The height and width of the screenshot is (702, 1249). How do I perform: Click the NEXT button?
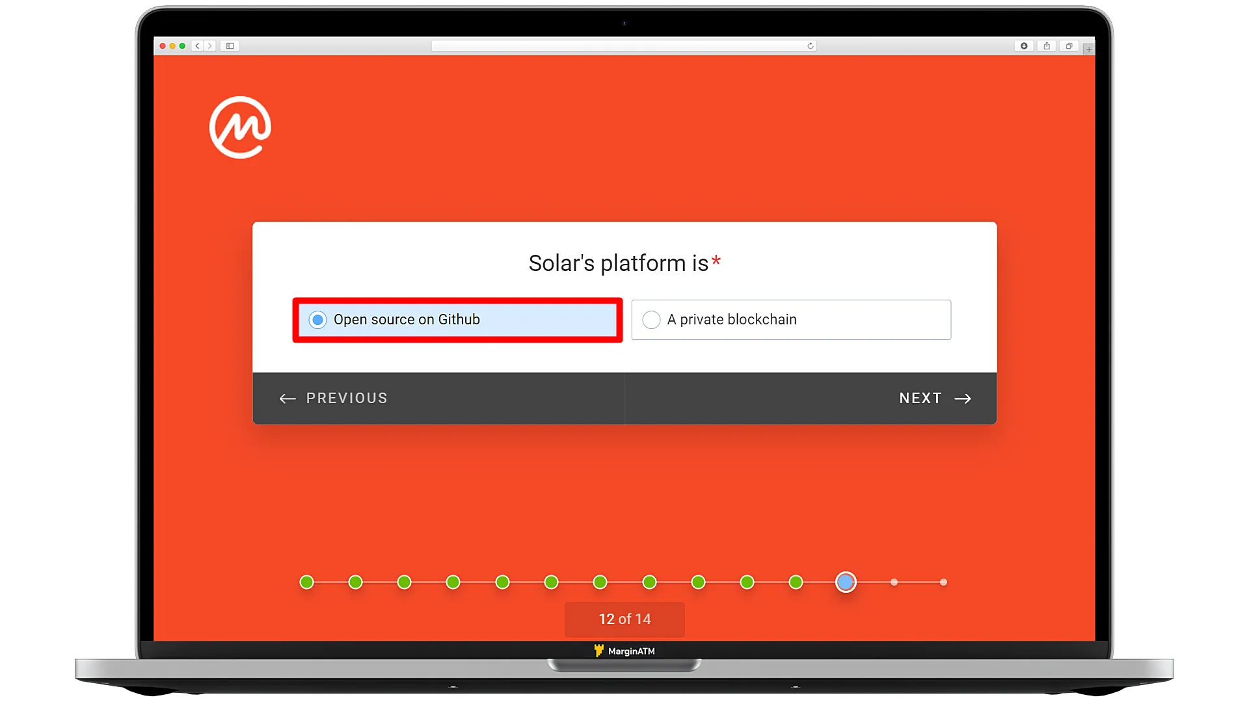tap(934, 398)
